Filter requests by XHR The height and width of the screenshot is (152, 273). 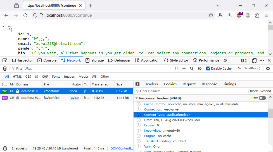click(45, 77)
